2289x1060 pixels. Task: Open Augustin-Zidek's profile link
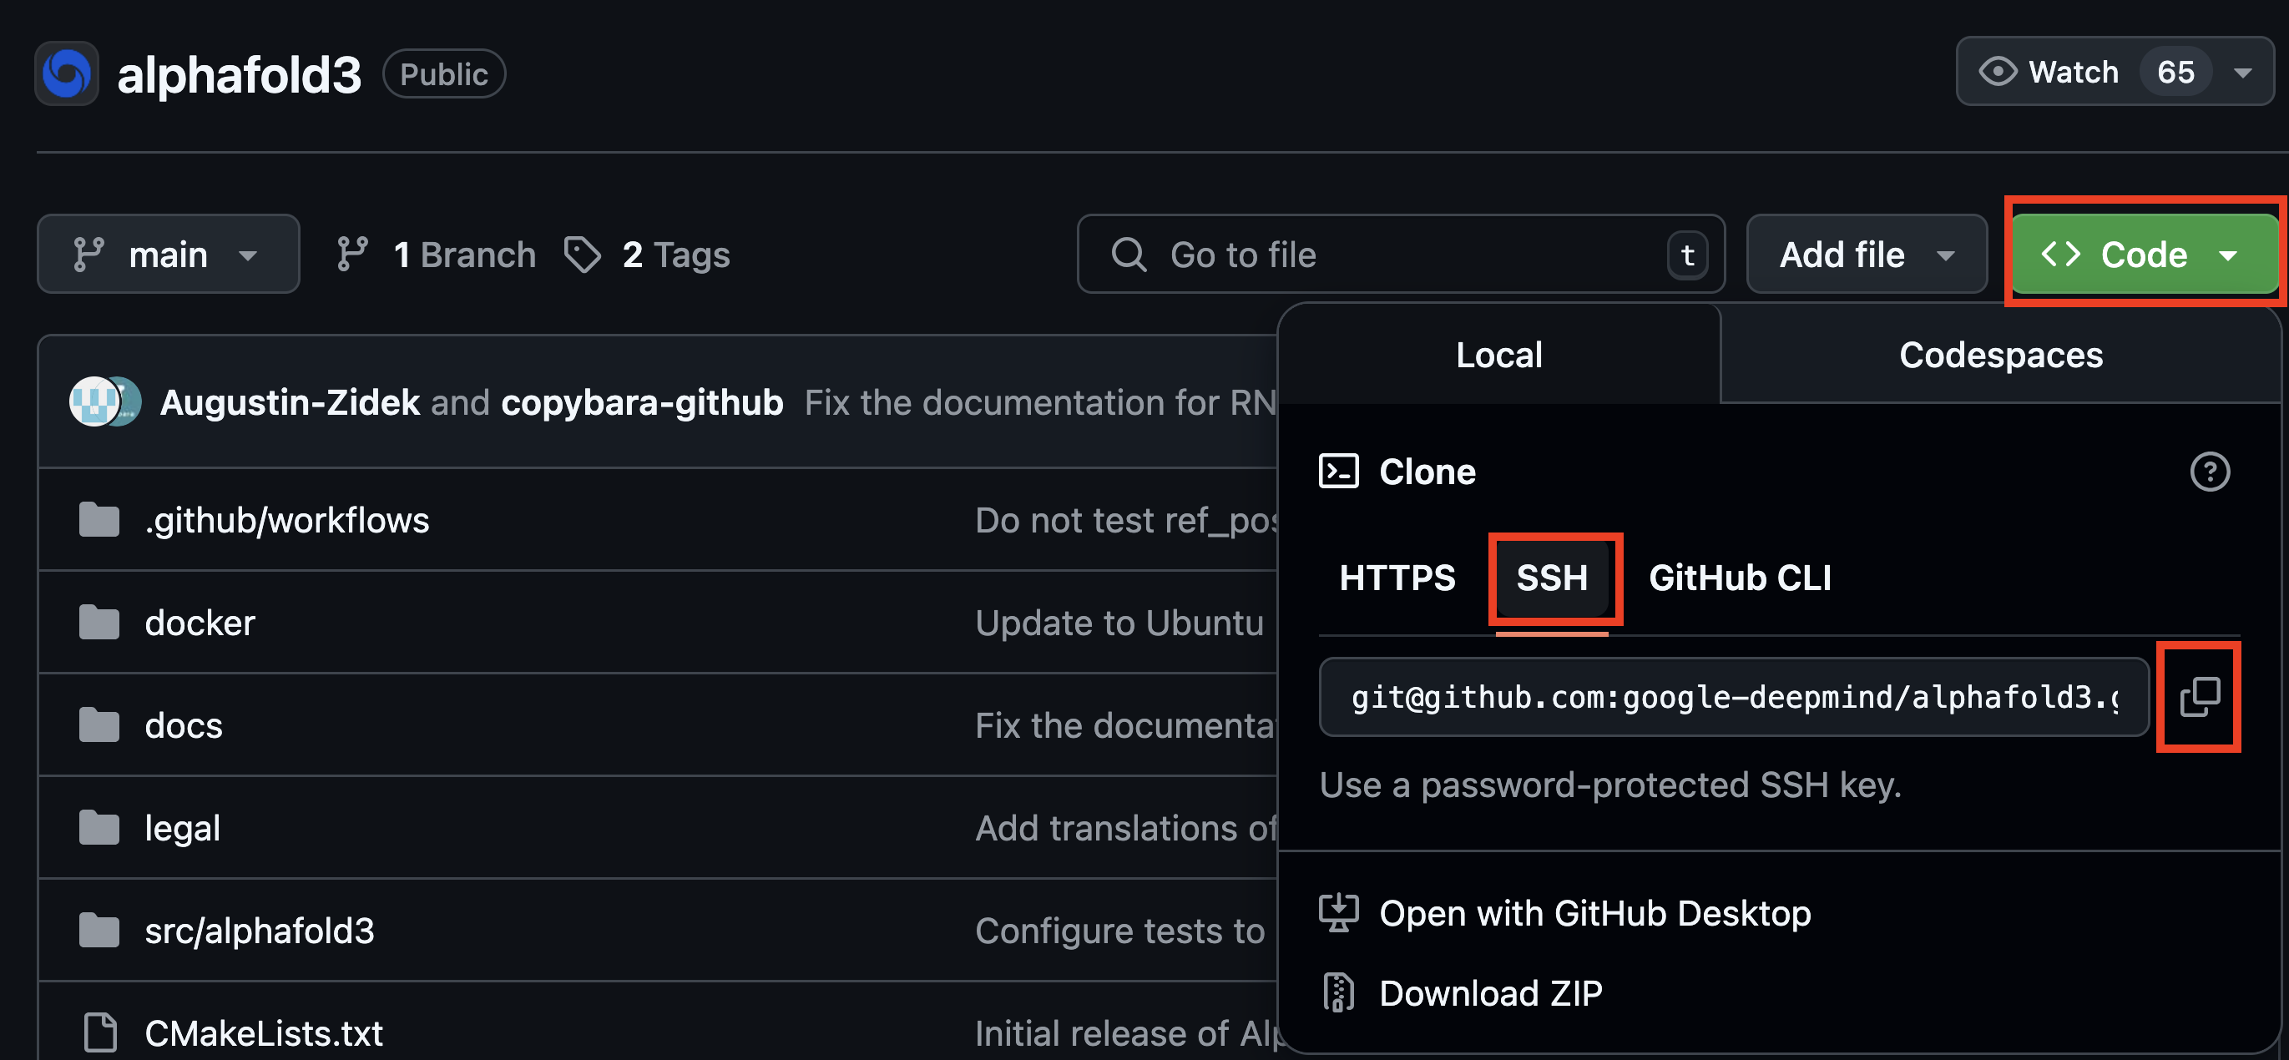coord(289,401)
